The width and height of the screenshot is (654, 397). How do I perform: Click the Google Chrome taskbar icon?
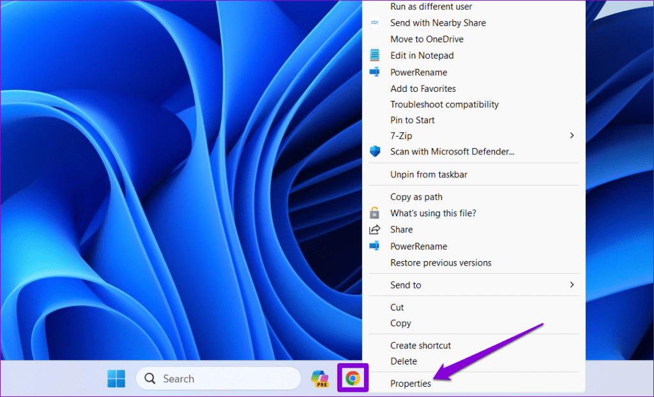click(353, 378)
